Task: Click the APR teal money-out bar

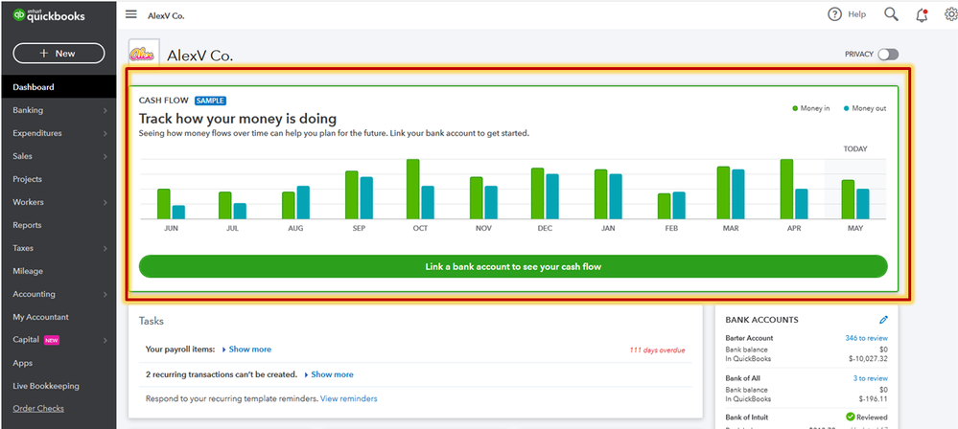Action: 802,204
